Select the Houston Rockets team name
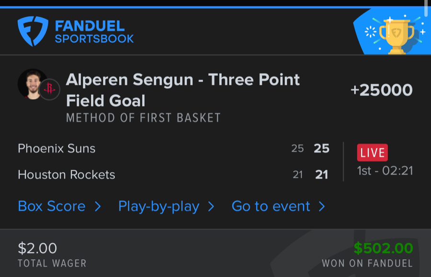431x277 pixels. (67, 175)
